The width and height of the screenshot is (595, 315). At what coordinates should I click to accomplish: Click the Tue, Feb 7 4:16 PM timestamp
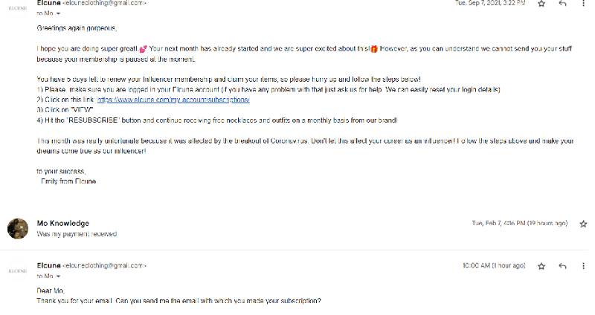pyautogui.click(x=520, y=223)
